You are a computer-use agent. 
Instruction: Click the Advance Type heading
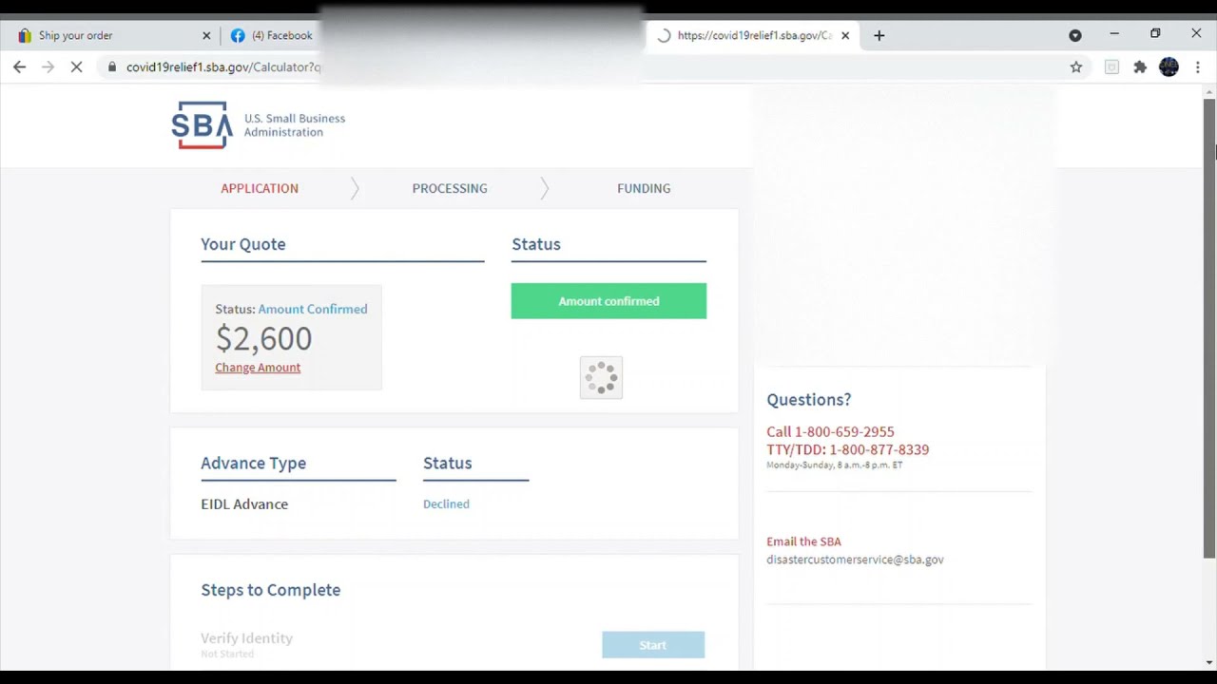253,463
